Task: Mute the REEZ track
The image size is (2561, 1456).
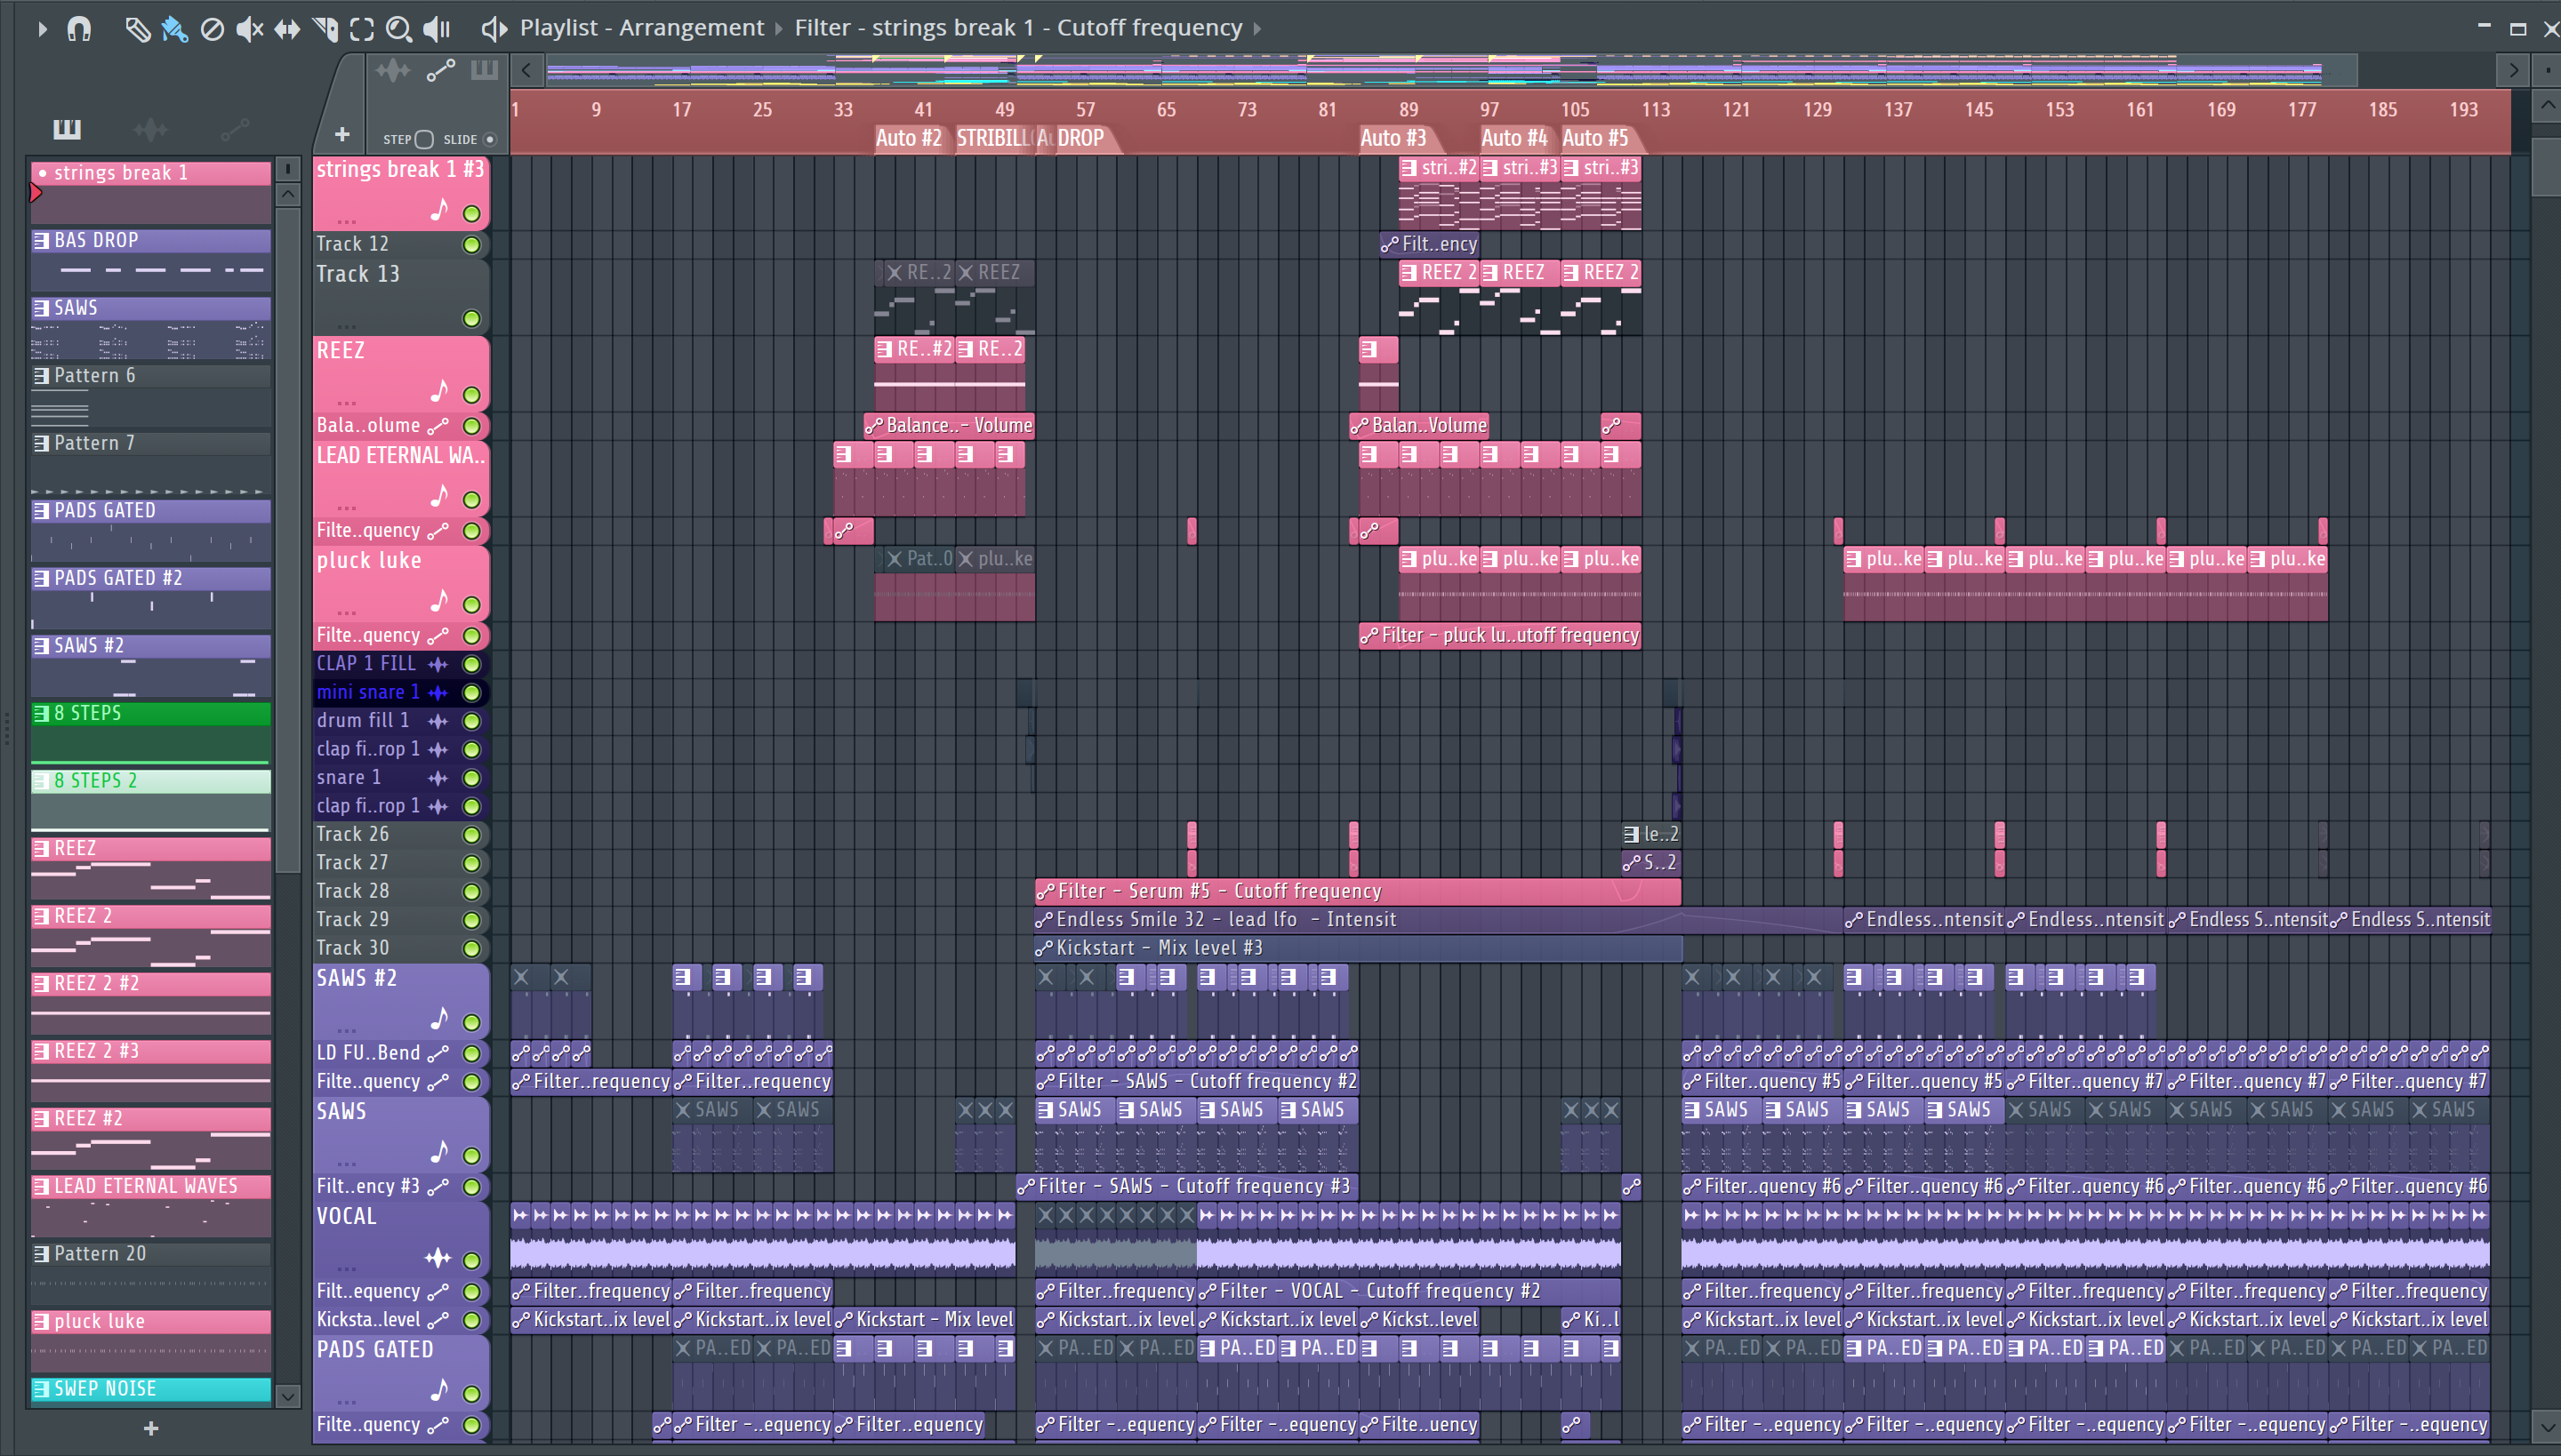Action: click(471, 395)
